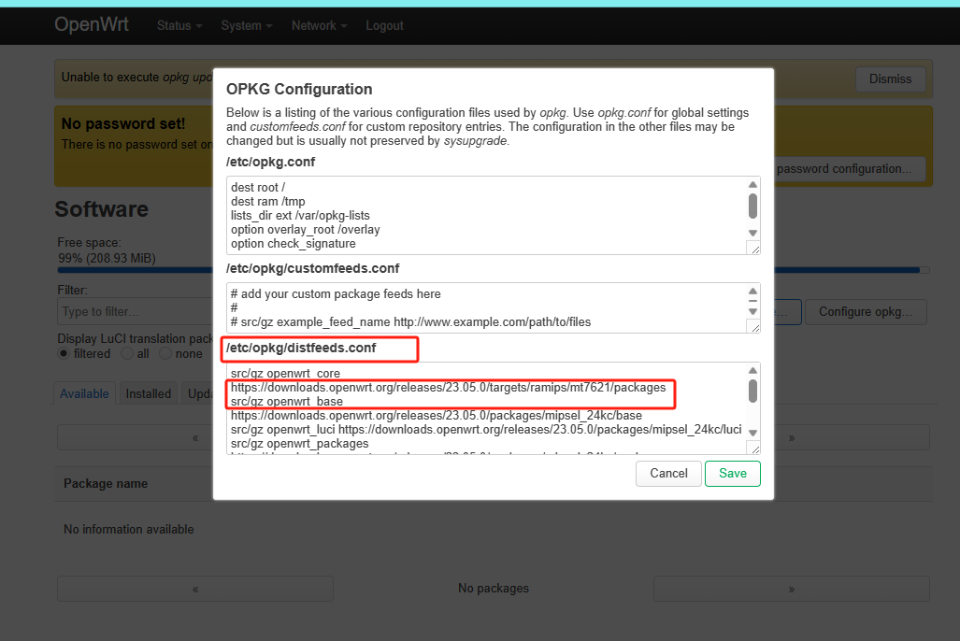Click scroll-down arrow of distfeeds.conf textarea
This screenshot has width=960, height=641.
click(753, 433)
